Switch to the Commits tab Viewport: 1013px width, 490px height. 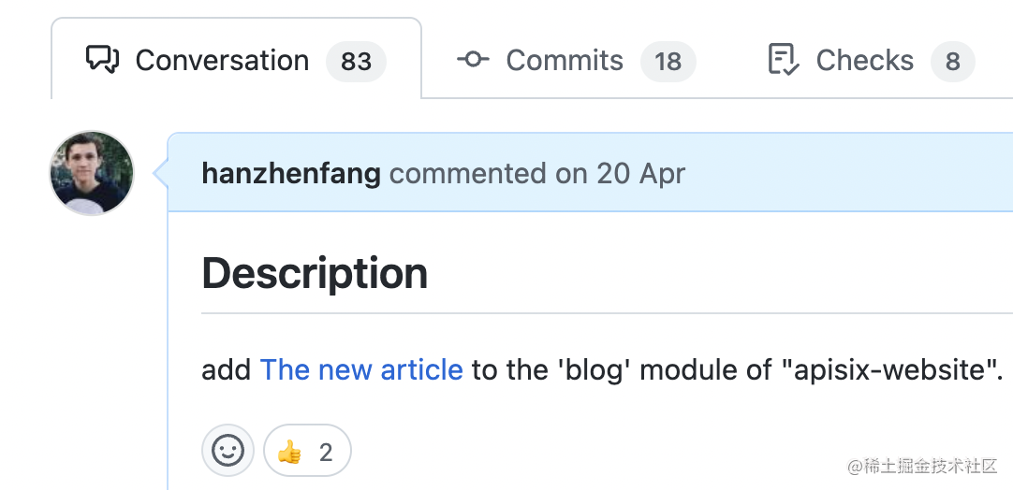click(577, 61)
